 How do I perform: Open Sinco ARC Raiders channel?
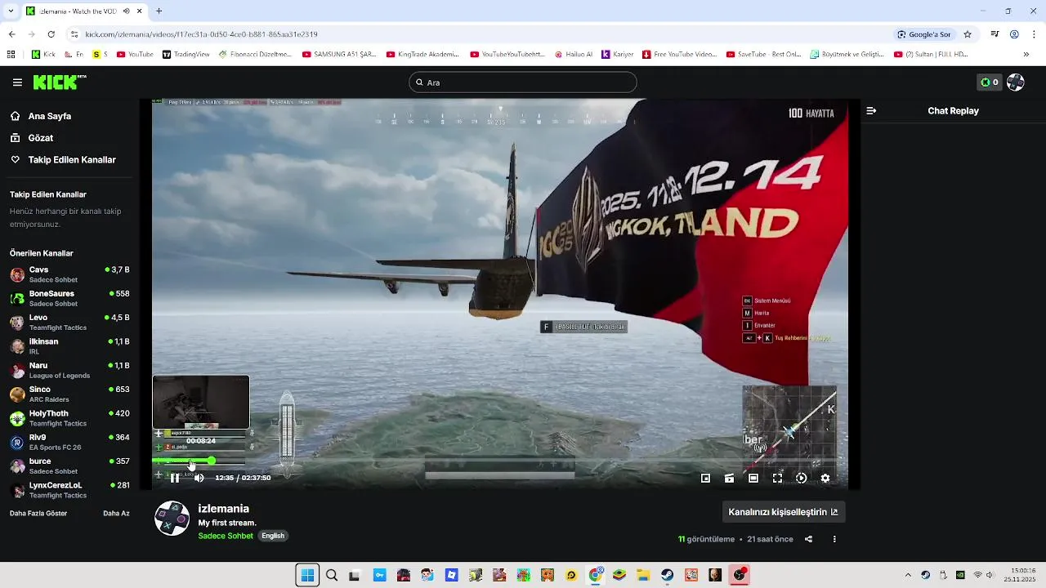[x=69, y=394]
